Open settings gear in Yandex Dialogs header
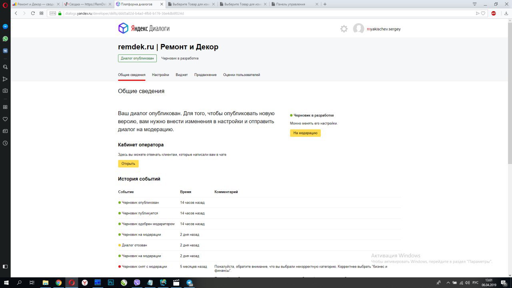 (344, 29)
